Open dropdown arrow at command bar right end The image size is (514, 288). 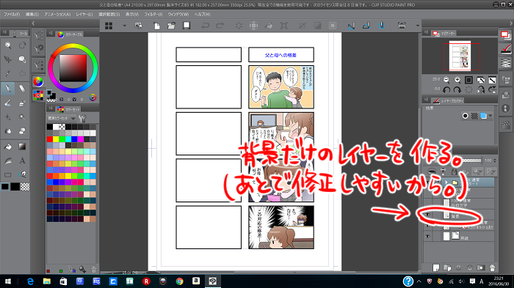click(x=417, y=26)
